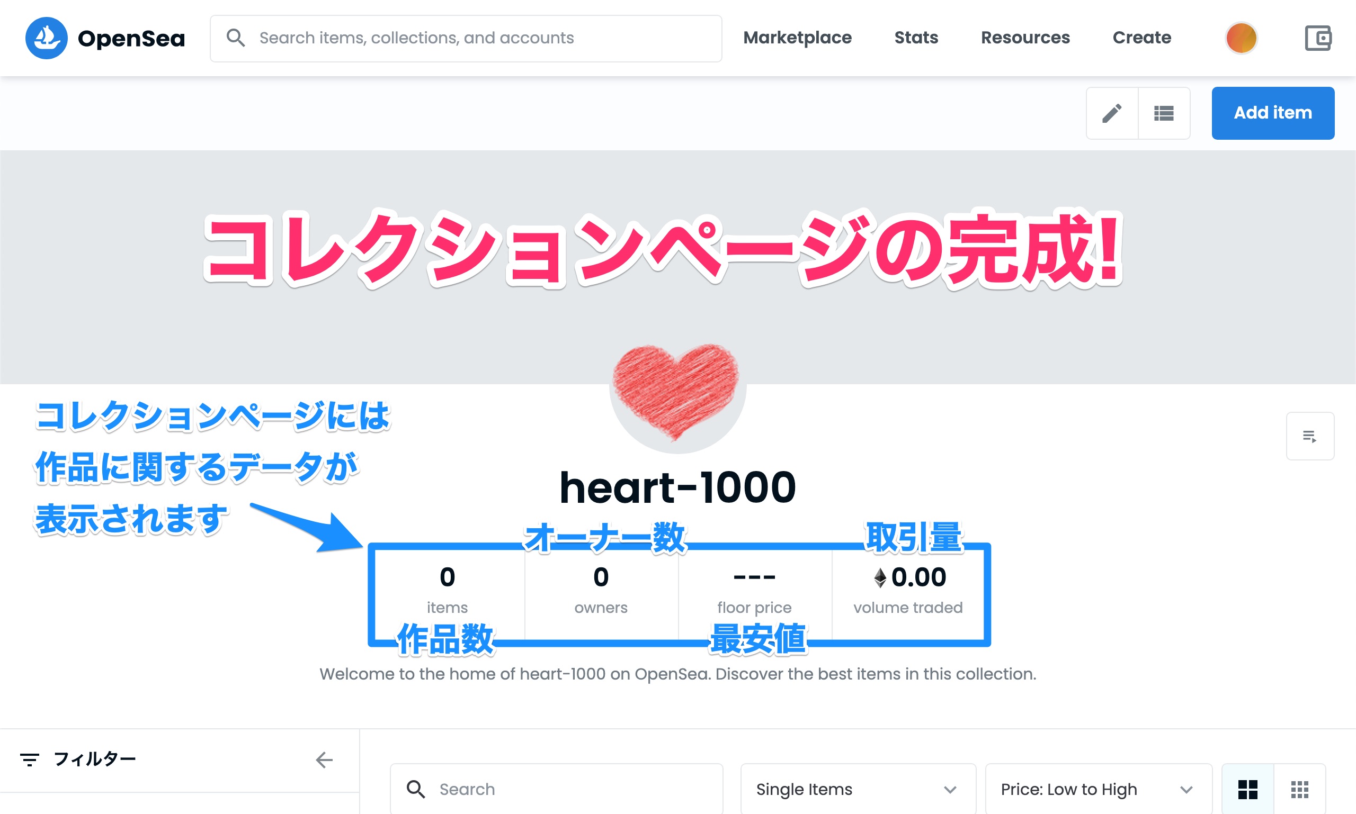Click the top search items field

[466, 39]
